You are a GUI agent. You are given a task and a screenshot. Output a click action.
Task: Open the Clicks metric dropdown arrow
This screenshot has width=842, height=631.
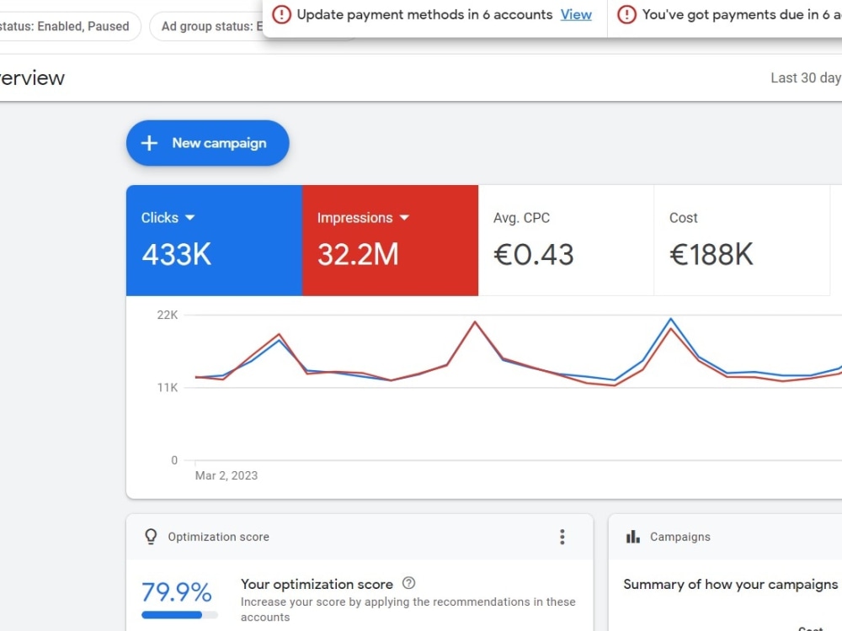pos(190,218)
